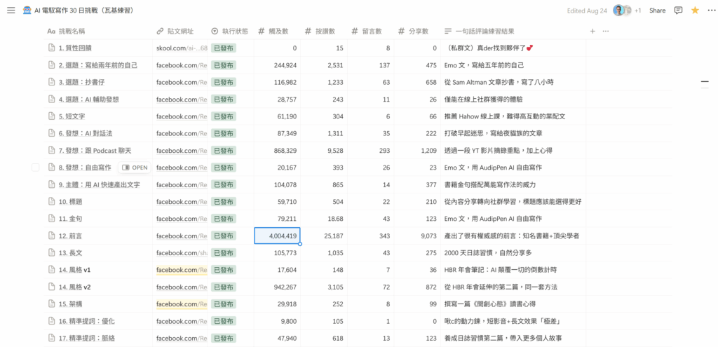
Task: Click the user avatar in top bar
Action: coord(618,11)
